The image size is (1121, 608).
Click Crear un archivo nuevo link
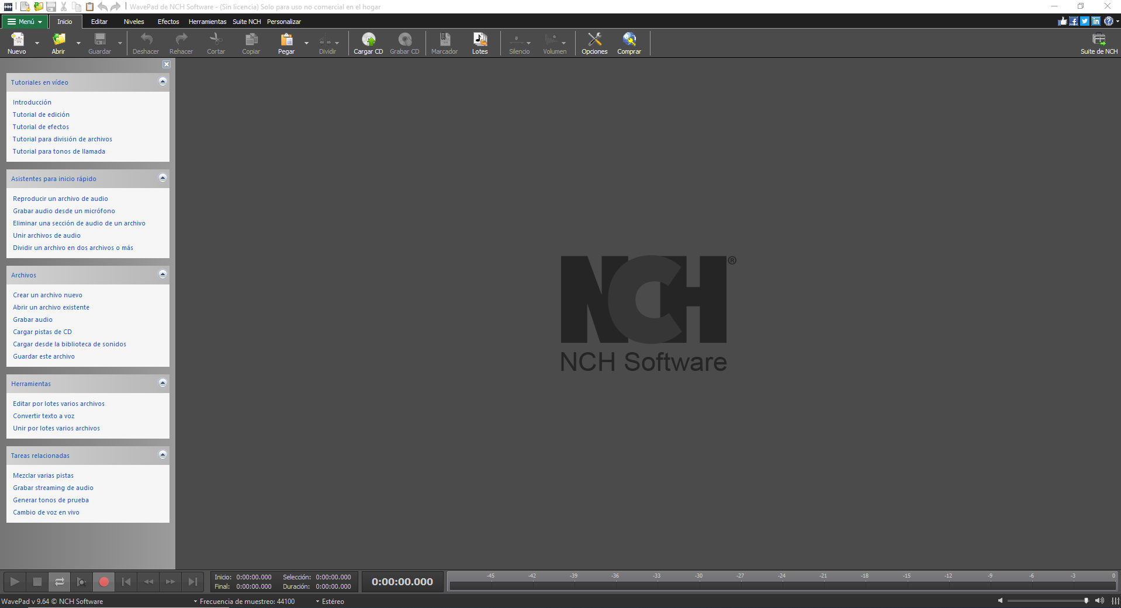click(x=48, y=295)
